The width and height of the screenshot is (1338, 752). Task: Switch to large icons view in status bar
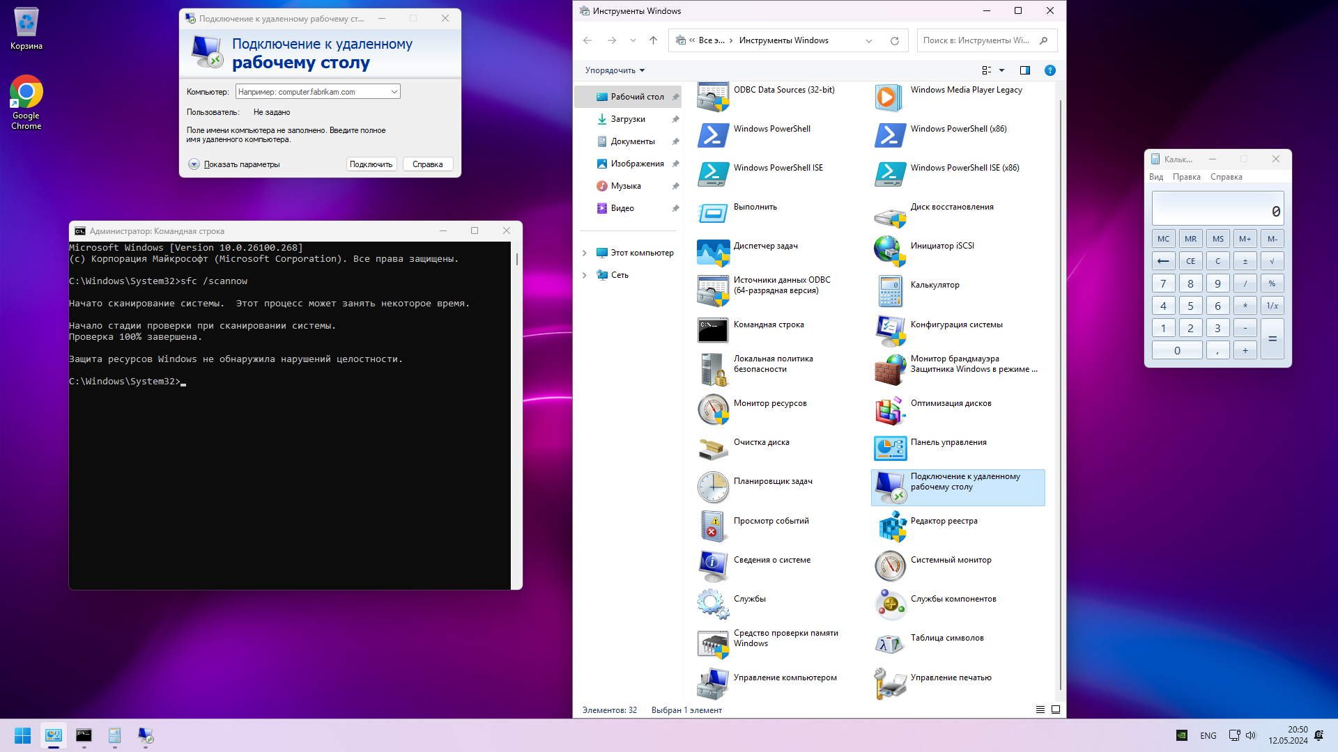[1056, 710]
